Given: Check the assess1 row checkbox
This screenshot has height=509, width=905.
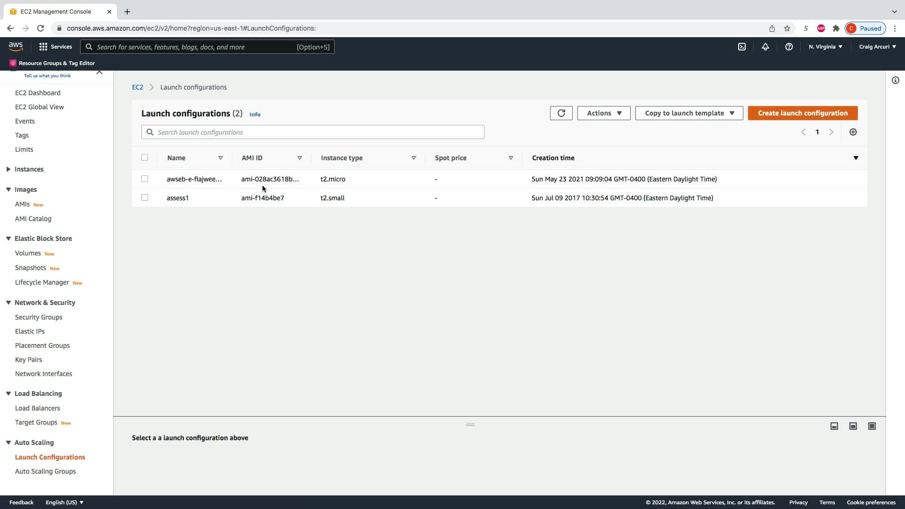Looking at the screenshot, I should coord(145,197).
